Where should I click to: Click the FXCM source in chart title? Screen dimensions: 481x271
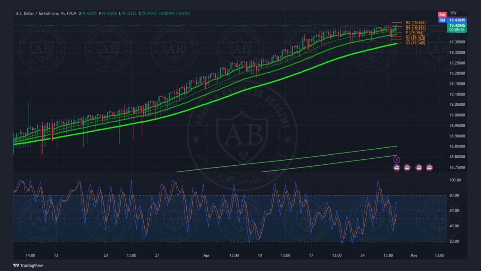tap(72, 13)
